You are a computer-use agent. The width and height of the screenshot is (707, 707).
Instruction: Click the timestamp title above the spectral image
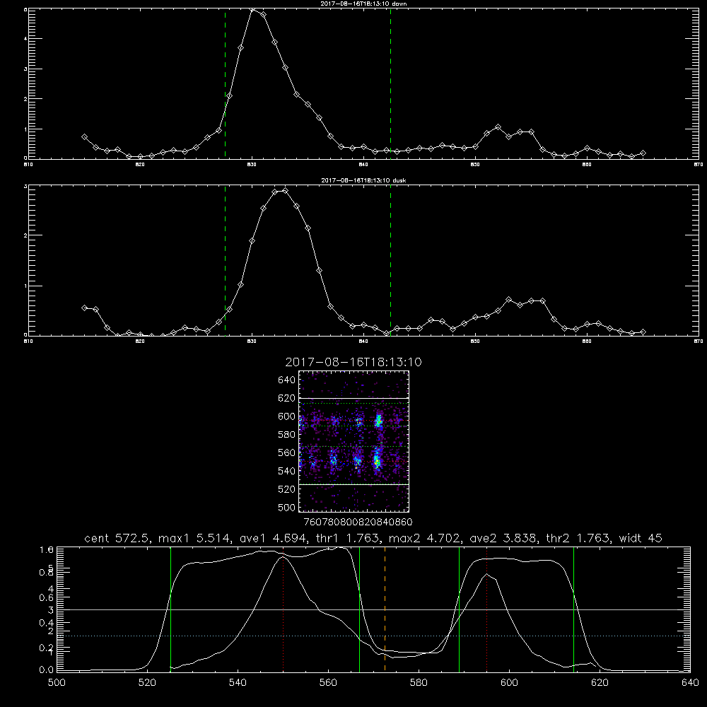[x=353, y=362]
